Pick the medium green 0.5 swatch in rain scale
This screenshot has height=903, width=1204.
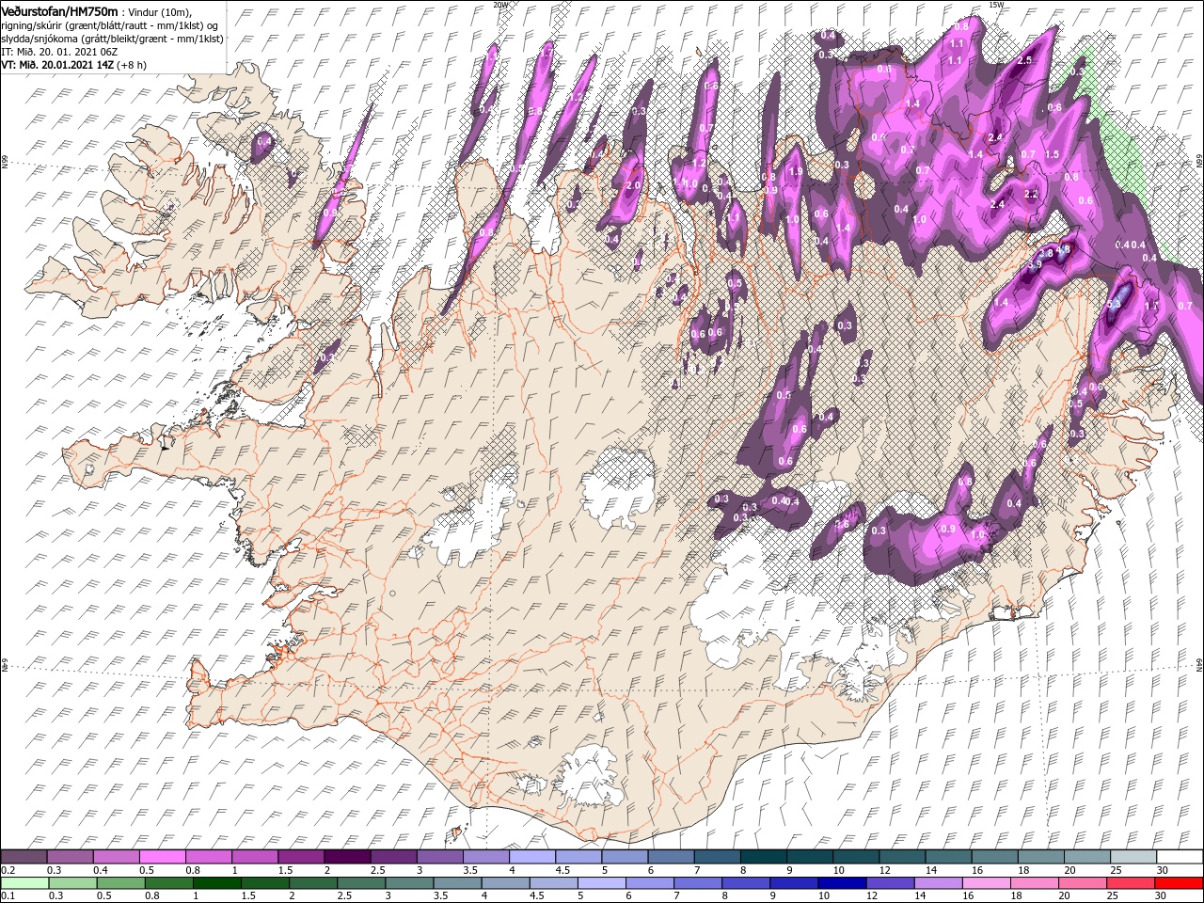120,883
